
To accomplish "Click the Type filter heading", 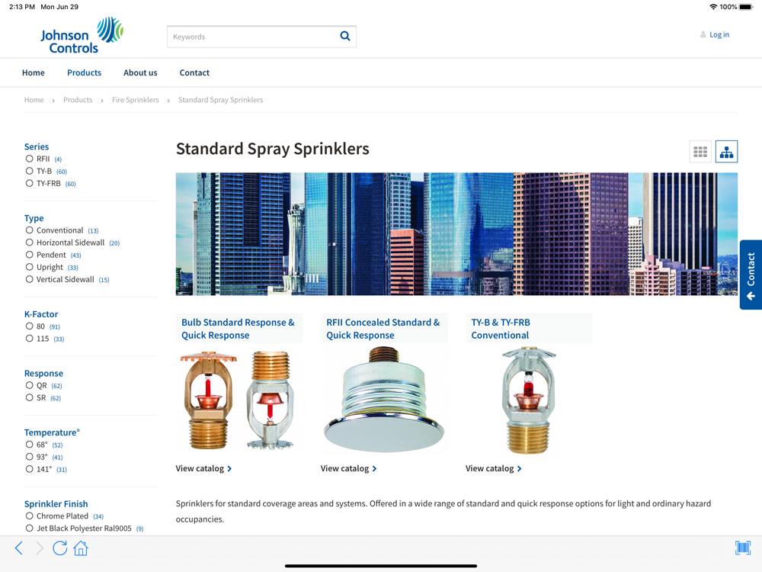I will point(34,218).
